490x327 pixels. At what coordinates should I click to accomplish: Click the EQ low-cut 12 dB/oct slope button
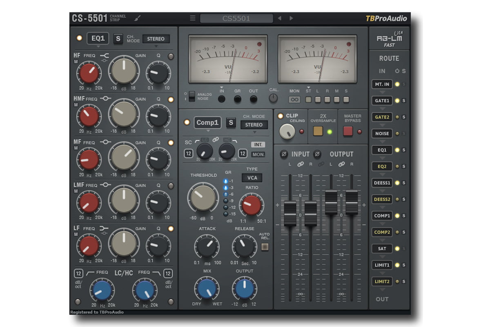[x=78, y=273]
